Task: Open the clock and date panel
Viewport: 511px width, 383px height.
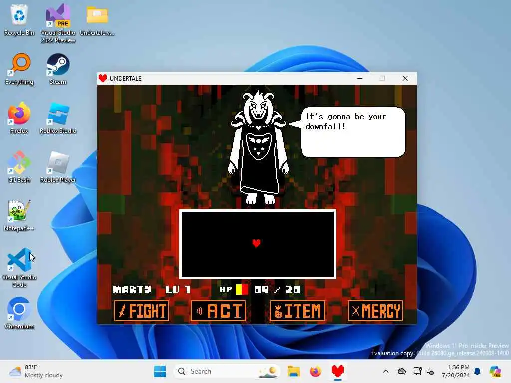Action: 455,371
